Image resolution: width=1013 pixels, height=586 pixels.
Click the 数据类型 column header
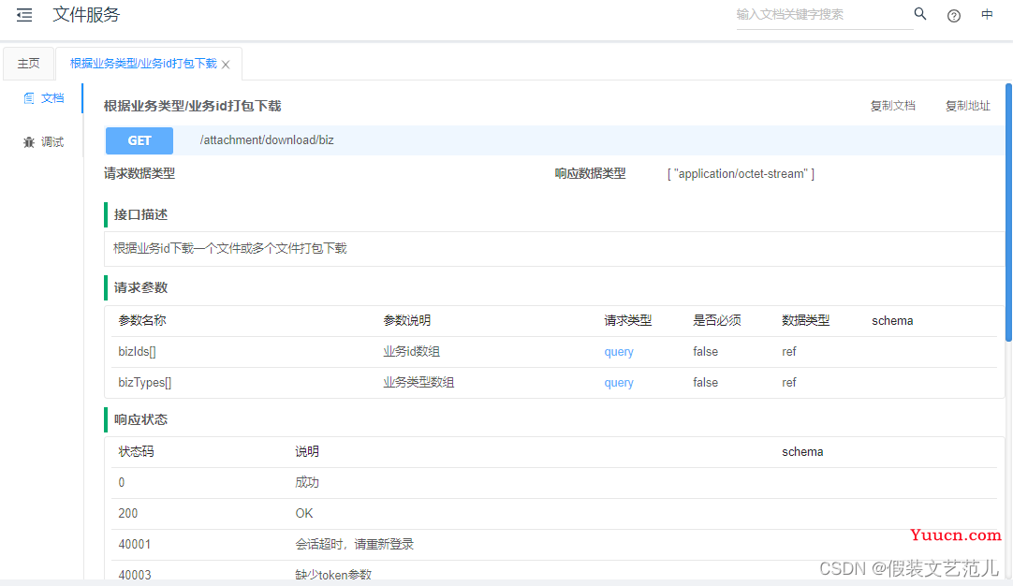click(x=805, y=320)
